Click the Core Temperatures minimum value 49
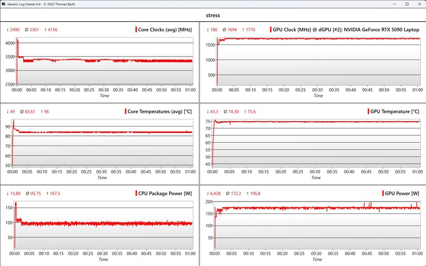This screenshot has height=266, width=426. pyautogui.click(x=13, y=112)
